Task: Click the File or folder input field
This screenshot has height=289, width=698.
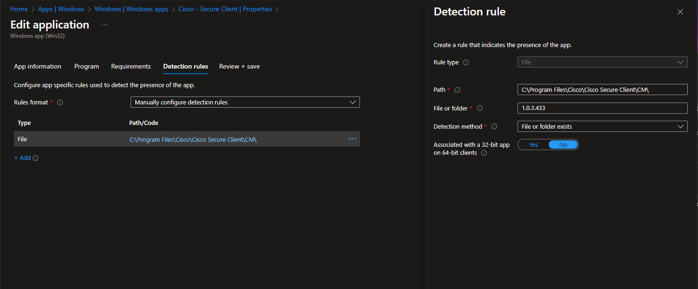Action: pyautogui.click(x=602, y=108)
